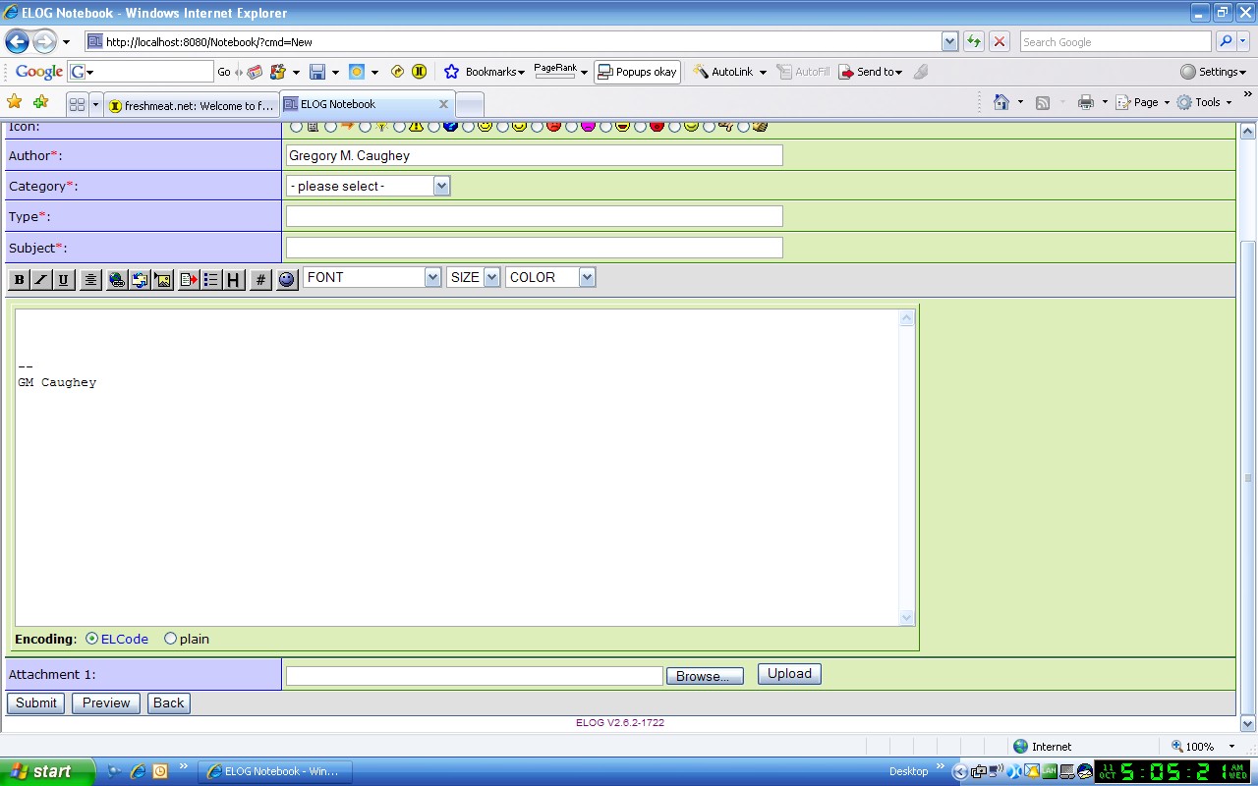The height and width of the screenshot is (786, 1258).
Task: Open the COLOR dropdown
Action: pyautogui.click(x=550, y=277)
